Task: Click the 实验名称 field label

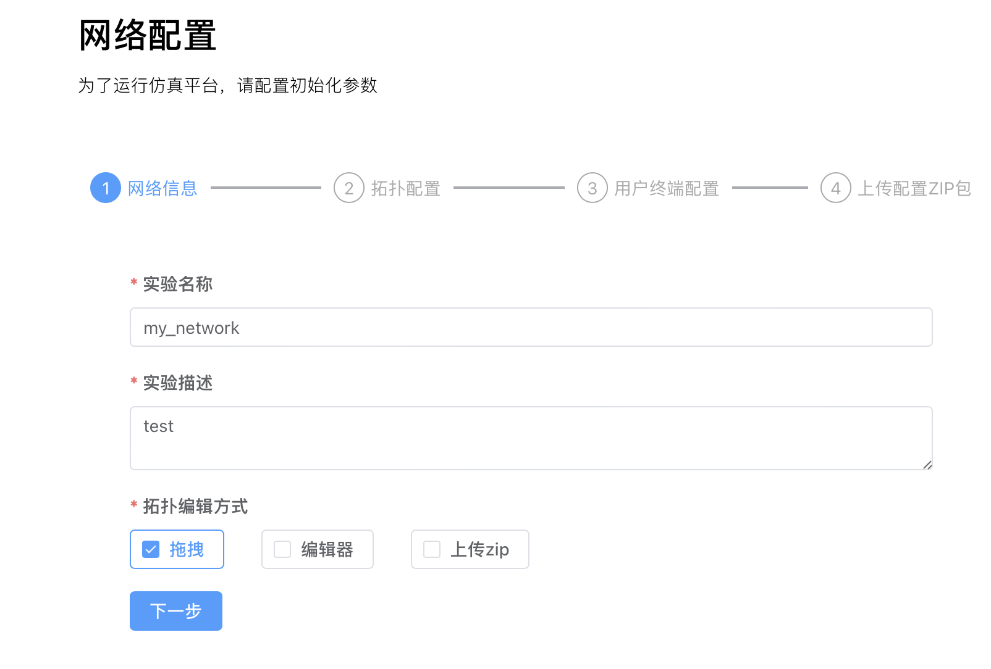Action: (x=178, y=284)
